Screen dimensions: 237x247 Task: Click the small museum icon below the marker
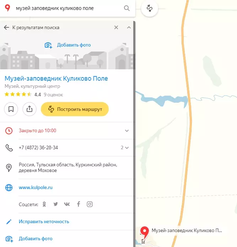pos(143,241)
